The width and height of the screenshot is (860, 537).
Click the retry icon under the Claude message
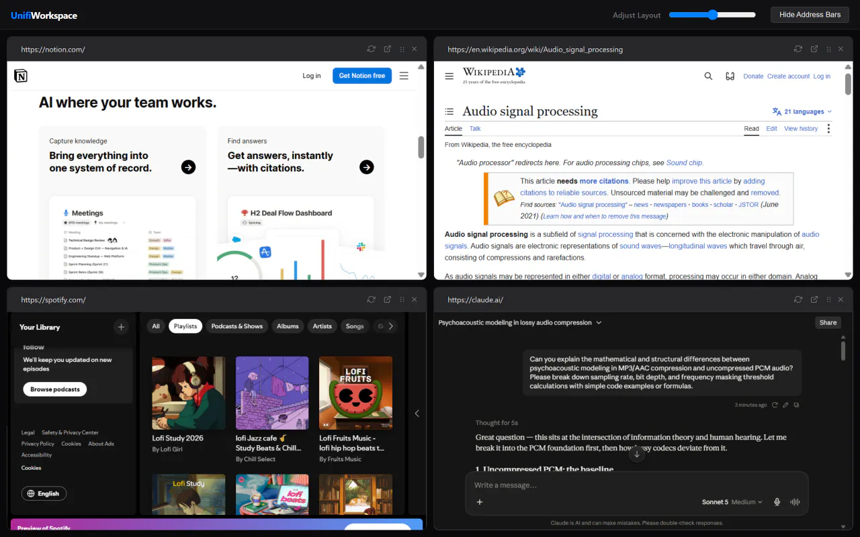pyautogui.click(x=775, y=405)
